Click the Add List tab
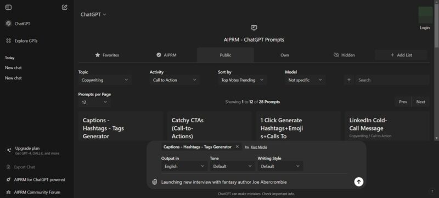The width and height of the screenshot is (439, 198). [x=401, y=55]
